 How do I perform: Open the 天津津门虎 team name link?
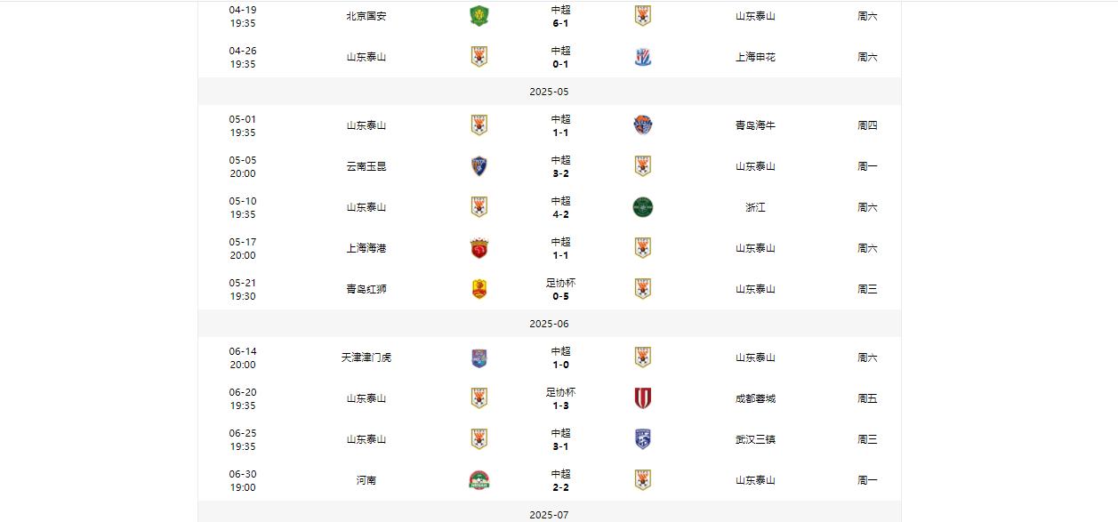click(x=366, y=357)
